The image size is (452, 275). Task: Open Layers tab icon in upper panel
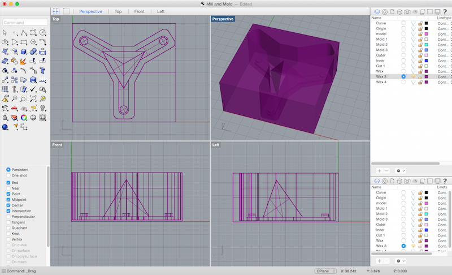(377, 11)
